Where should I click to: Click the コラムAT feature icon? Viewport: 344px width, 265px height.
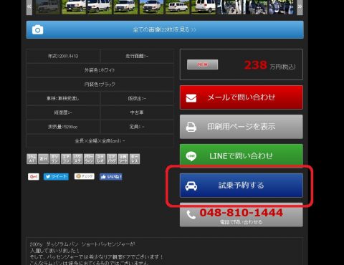(x=32, y=159)
